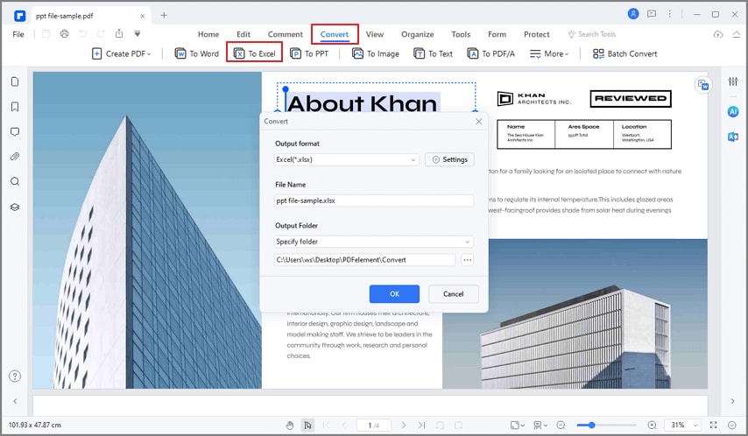Switch to the Home tab
This screenshot has width=748, height=436.
pyautogui.click(x=208, y=34)
